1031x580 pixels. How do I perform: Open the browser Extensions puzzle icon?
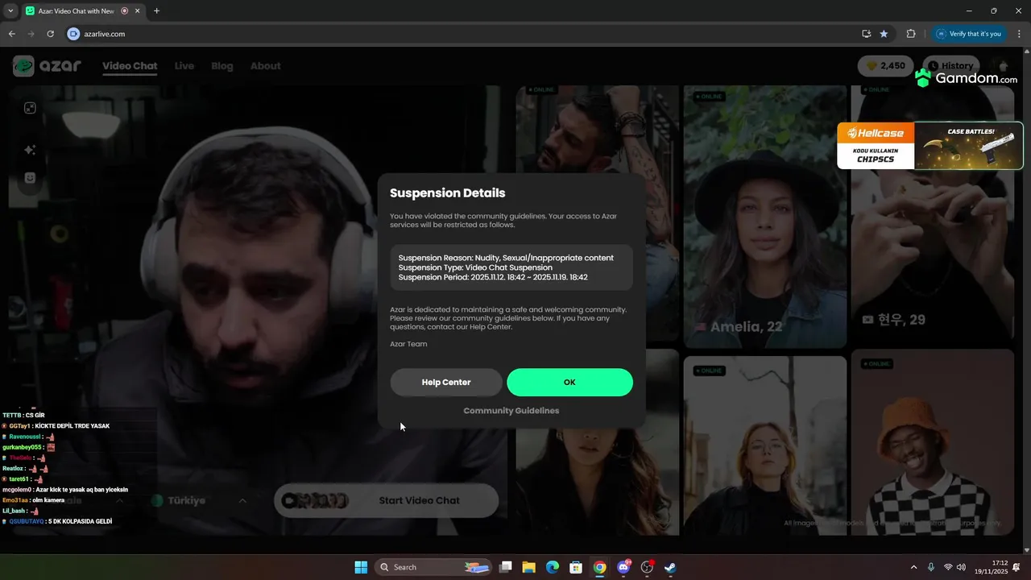click(x=911, y=34)
